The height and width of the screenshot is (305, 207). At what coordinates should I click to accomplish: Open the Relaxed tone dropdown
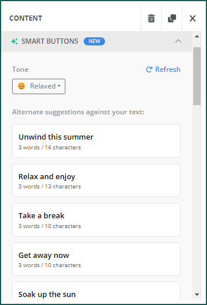38,86
